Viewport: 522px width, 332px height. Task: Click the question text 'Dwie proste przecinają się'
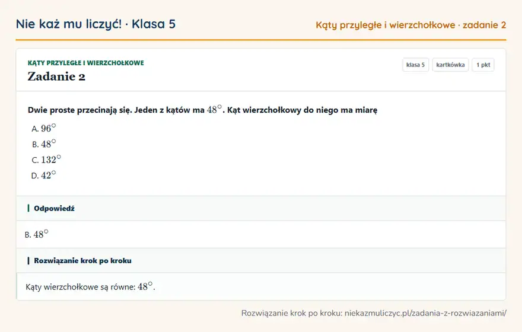(x=80, y=110)
